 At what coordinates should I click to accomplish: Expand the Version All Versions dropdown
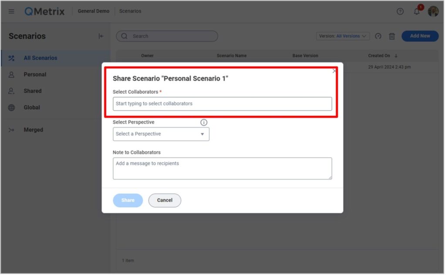click(343, 36)
